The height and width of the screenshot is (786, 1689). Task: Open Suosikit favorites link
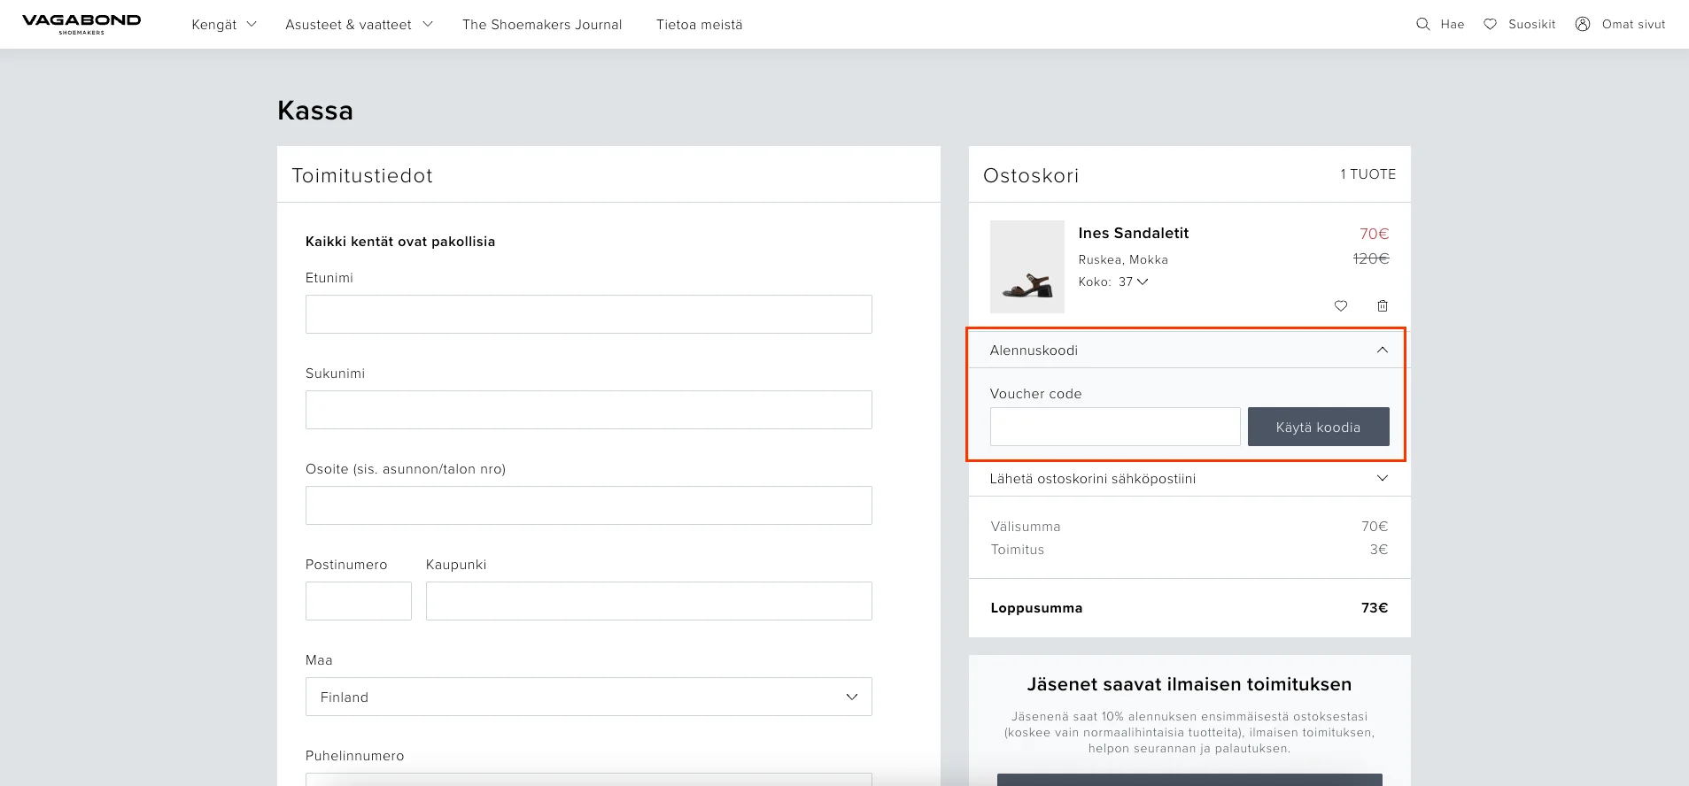coord(1532,24)
